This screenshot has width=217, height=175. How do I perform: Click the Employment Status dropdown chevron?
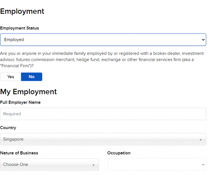click(x=203, y=40)
